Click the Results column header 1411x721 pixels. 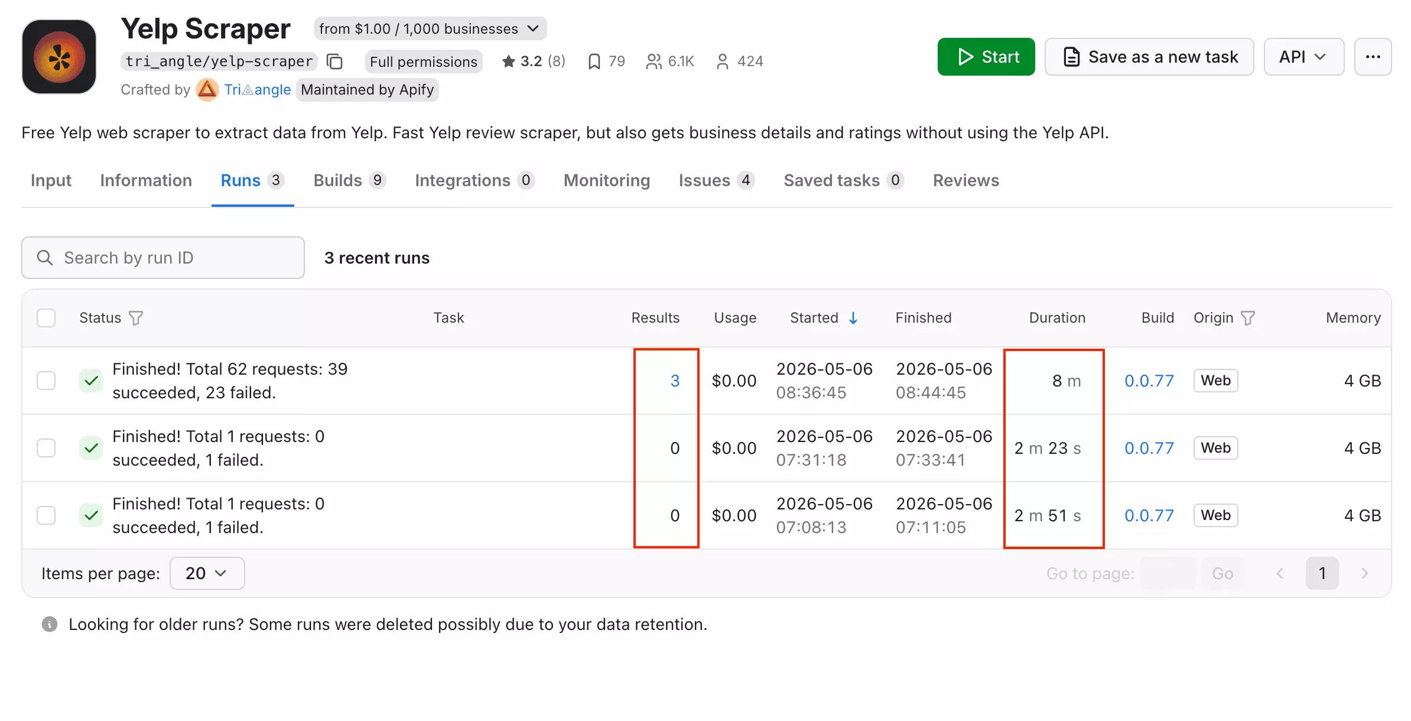tap(655, 318)
